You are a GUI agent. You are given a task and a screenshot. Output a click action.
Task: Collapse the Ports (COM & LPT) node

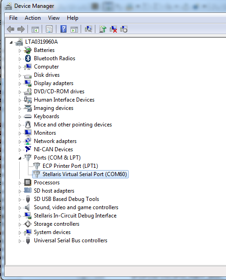(20, 158)
